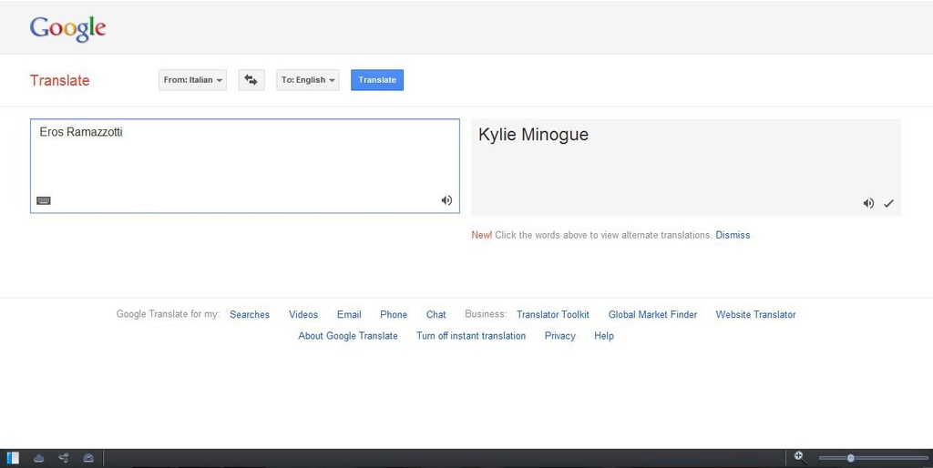Click the cloud icon in bottom bar

tap(38, 458)
